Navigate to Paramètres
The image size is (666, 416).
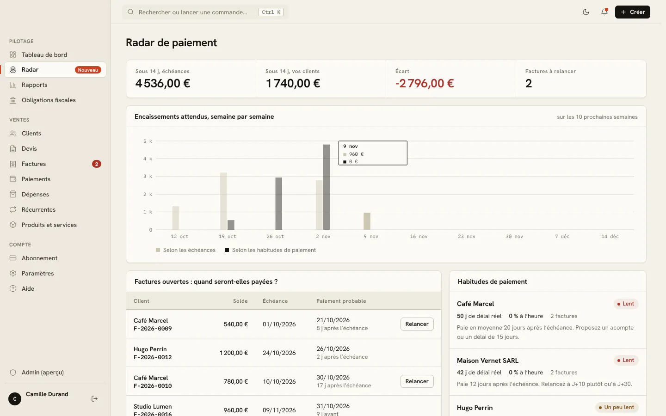(x=55, y=274)
